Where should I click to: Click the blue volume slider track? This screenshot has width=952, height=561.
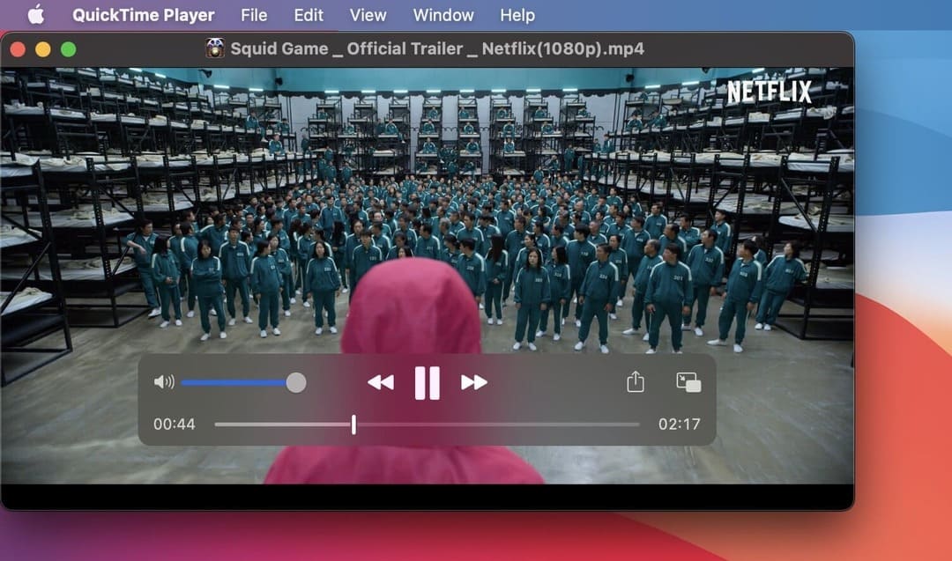(x=234, y=383)
